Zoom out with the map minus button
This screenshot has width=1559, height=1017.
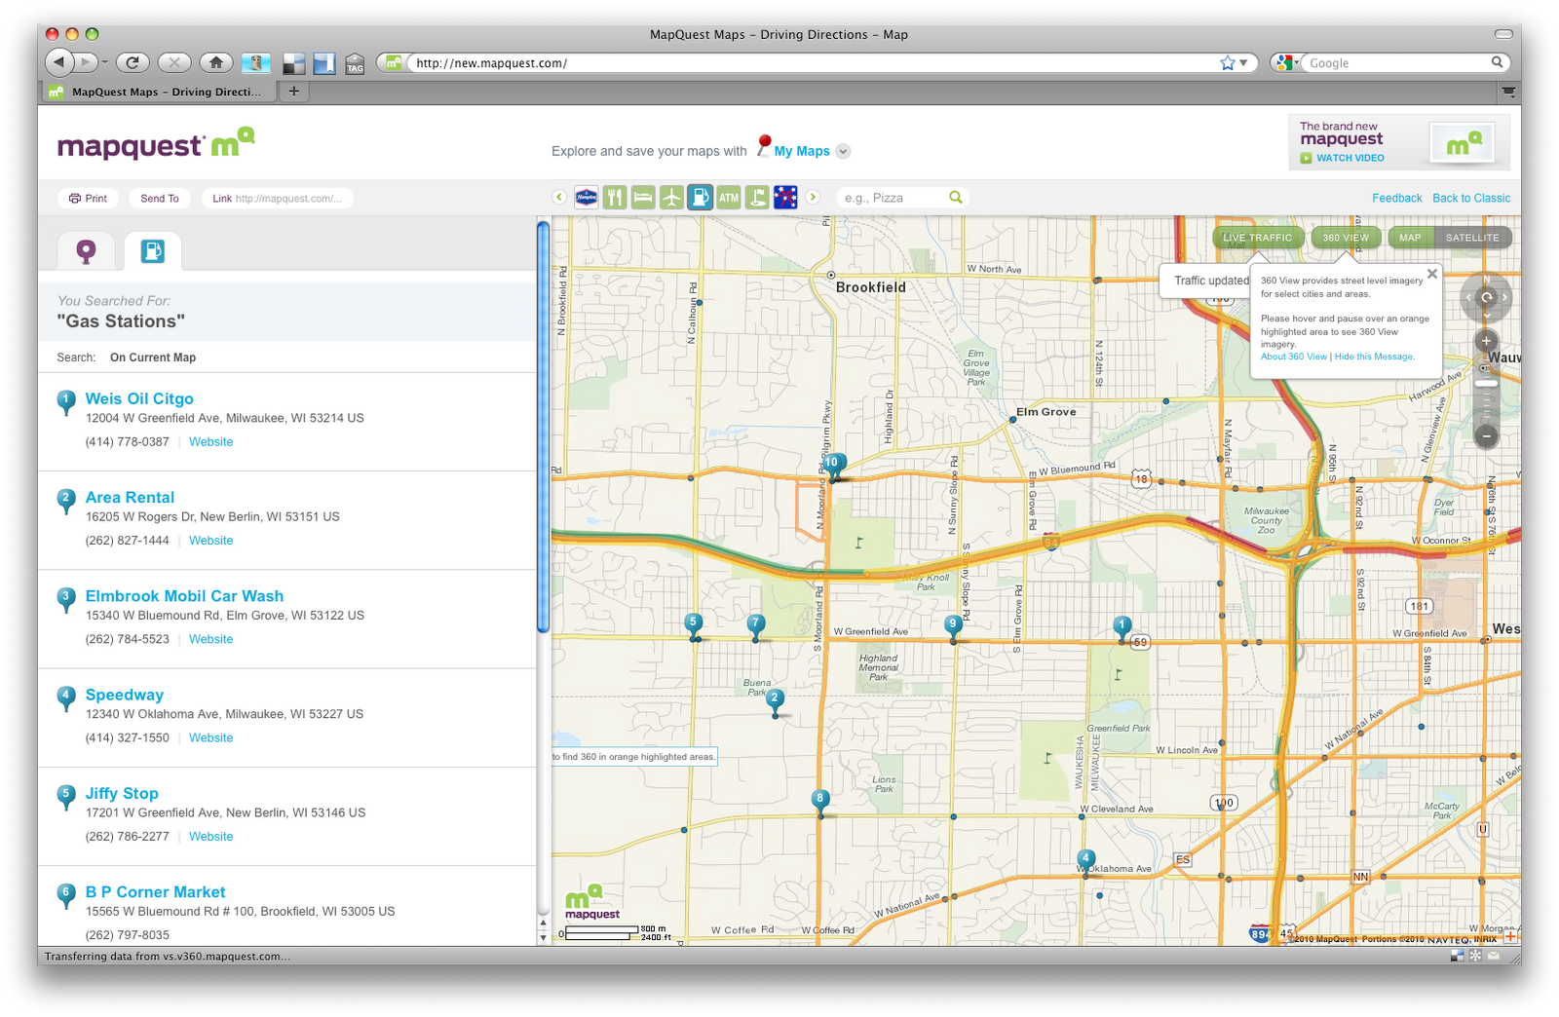point(1486,435)
